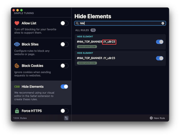
Task: Click the New Rule button
Action: [x=157, y=118]
